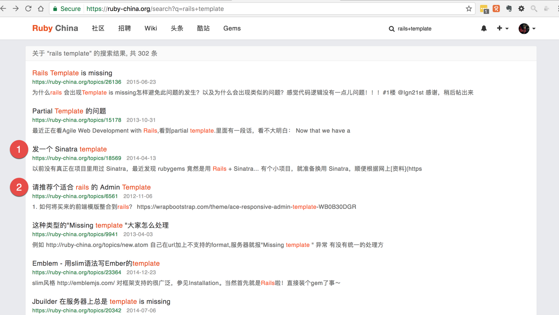559x315 pixels.
Task: Open the magnifier extension icon
Action: [534, 9]
